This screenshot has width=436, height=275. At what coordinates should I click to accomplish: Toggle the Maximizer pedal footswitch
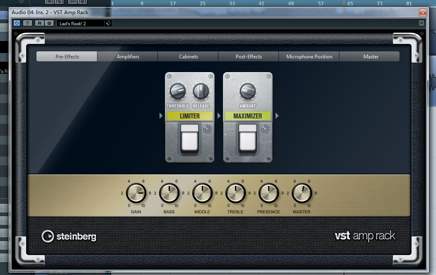(247, 138)
